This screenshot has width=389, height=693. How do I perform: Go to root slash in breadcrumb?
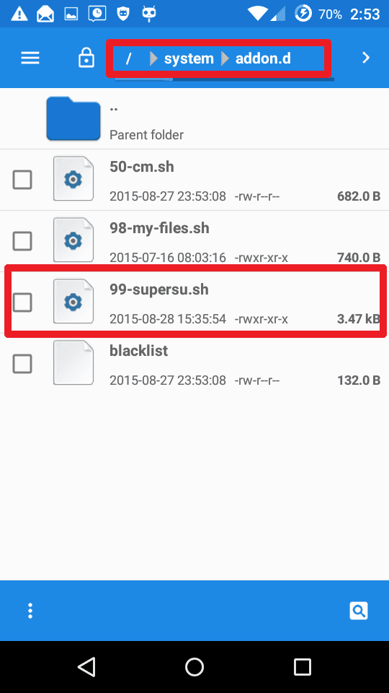click(128, 58)
